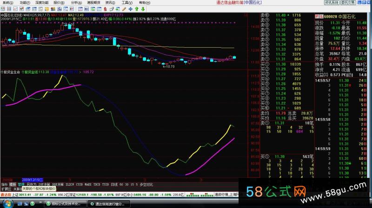The width and height of the screenshot is (372, 208).
Task: Click the 扩展区 tab
Action: click(x=7, y=189)
